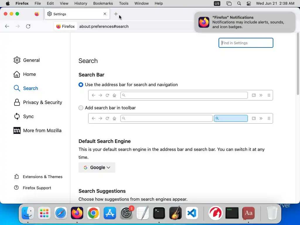Open the Window menu
The width and height of the screenshot is (300, 225).
pyautogui.click(x=142, y=4)
